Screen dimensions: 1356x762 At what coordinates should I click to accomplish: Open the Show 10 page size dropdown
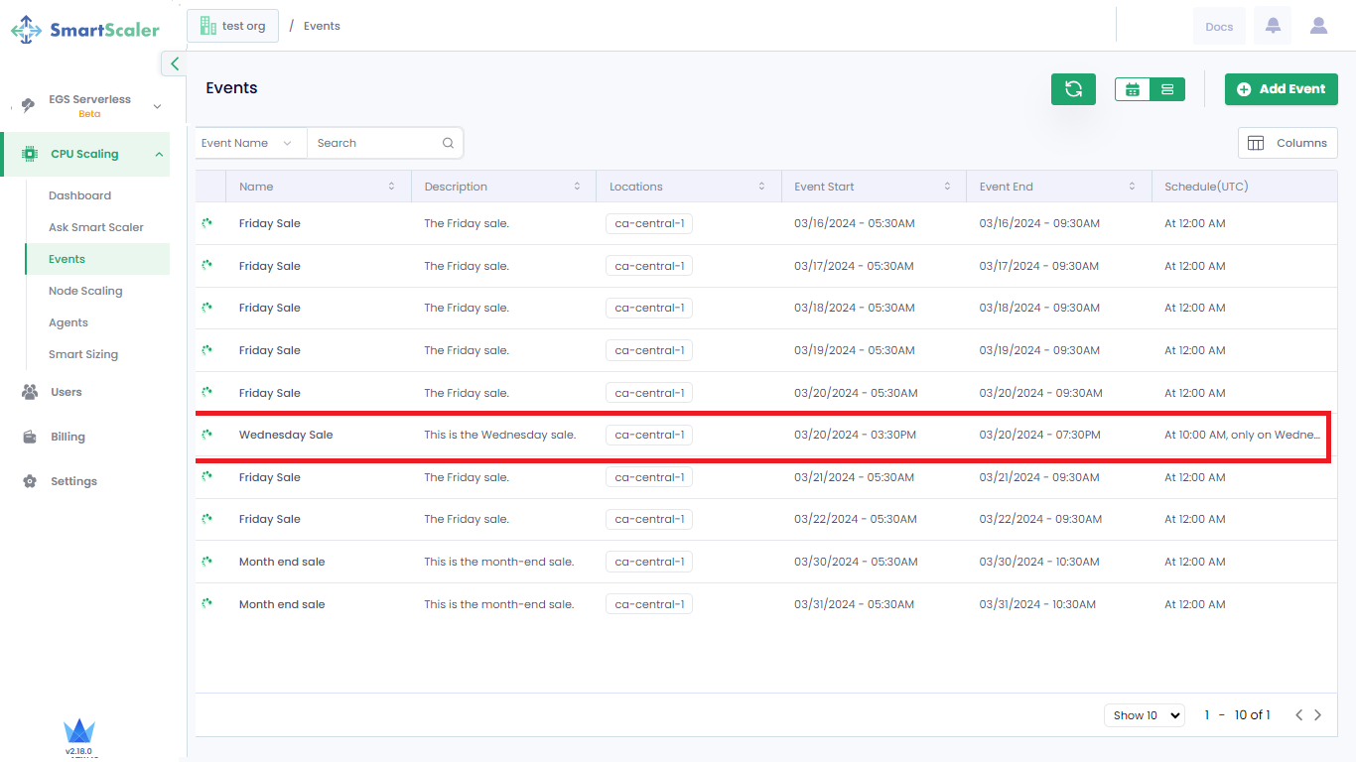(x=1144, y=715)
